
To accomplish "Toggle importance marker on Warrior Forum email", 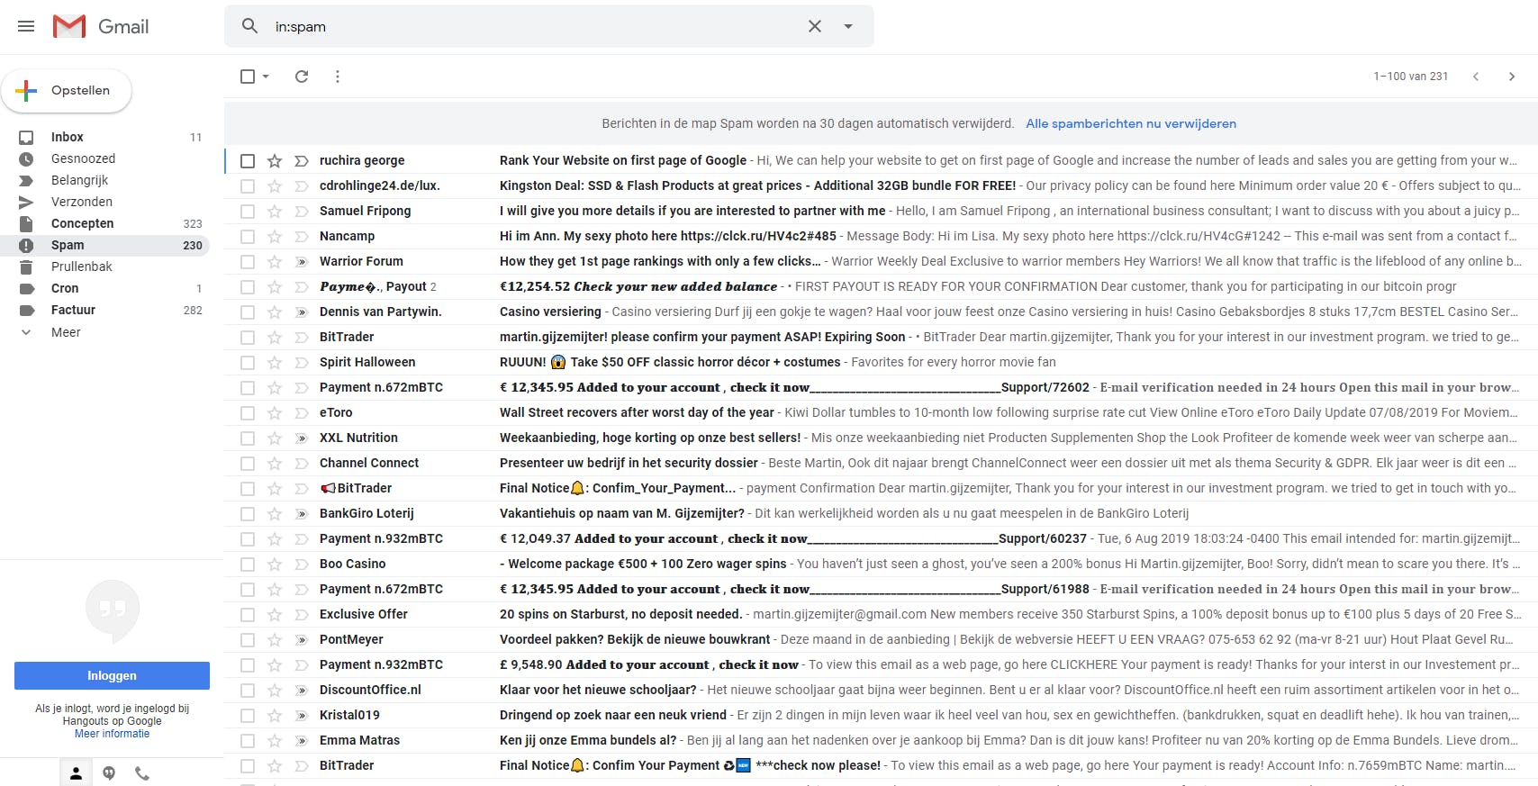I will tap(302, 261).
